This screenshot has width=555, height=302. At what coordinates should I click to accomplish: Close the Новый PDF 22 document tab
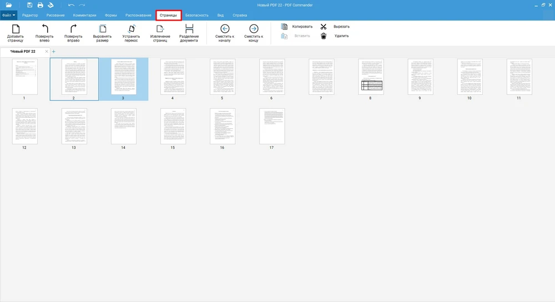pos(47,51)
